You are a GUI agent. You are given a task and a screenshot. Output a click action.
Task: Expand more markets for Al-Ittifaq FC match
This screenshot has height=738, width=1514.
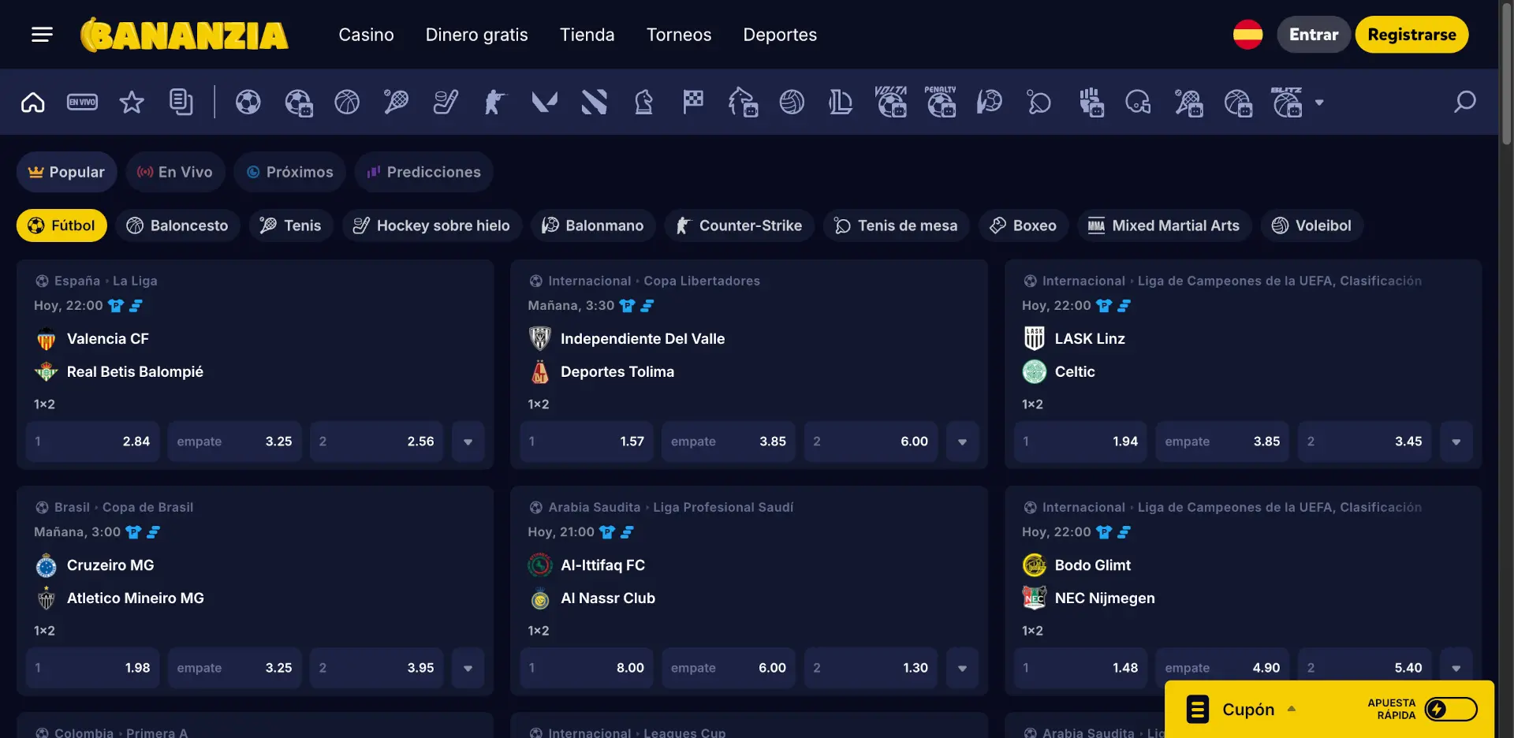[x=962, y=668]
